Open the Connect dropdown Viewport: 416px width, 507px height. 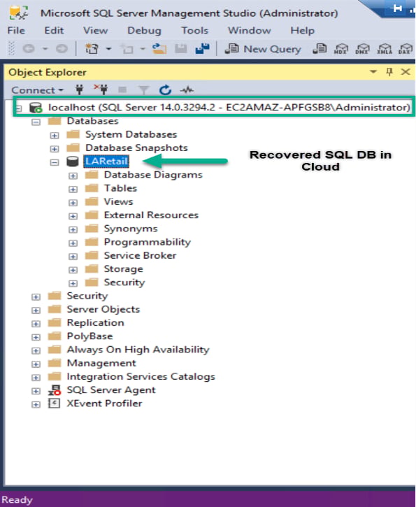point(37,90)
